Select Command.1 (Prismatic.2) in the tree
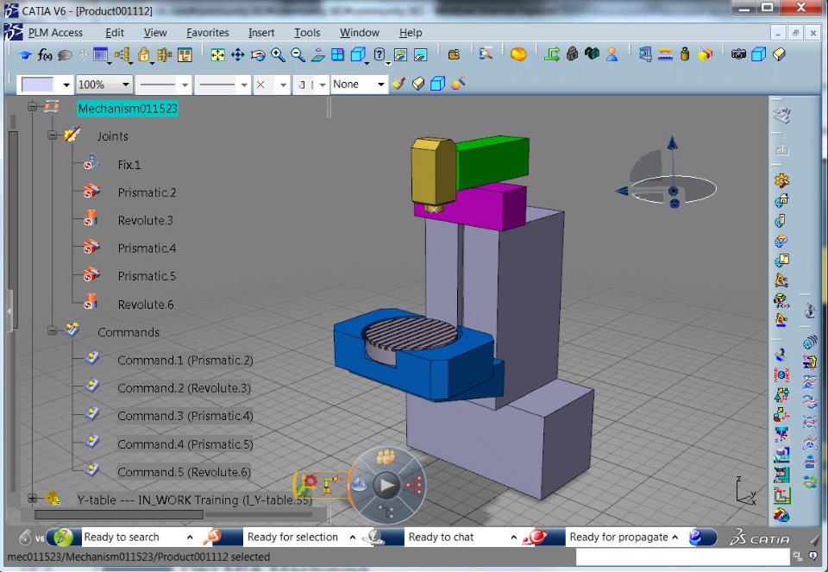This screenshot has height=572, width=828. (185, 361)
